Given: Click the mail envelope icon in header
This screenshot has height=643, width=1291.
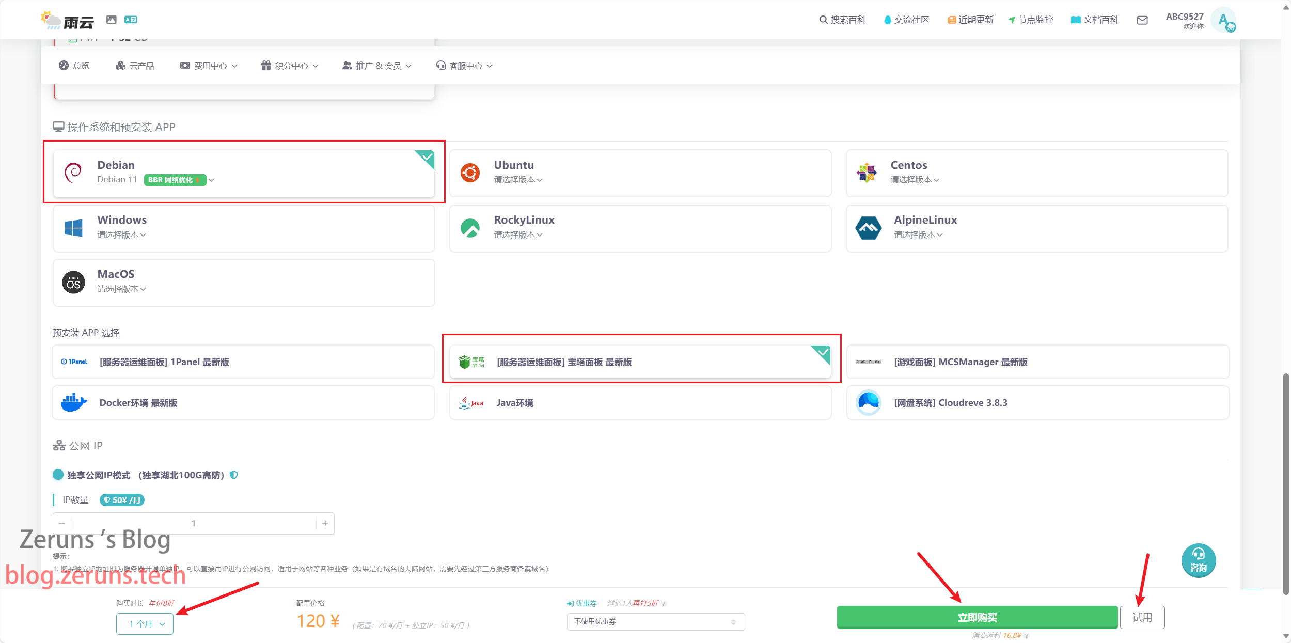Looking at the screenshot, I should (1142, 20).
